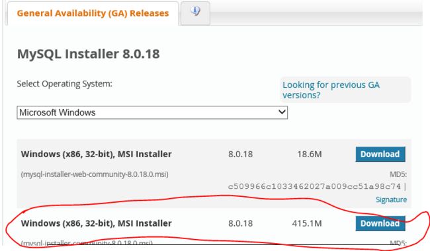Download the 18.6M web MSI installer
Screen dimensions: 430x251
[380, 154]
